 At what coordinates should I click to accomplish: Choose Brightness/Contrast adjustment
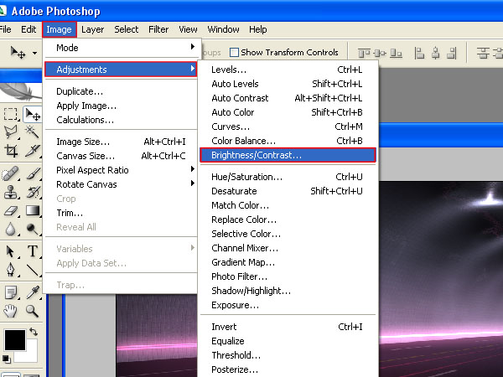click(288, 155)
